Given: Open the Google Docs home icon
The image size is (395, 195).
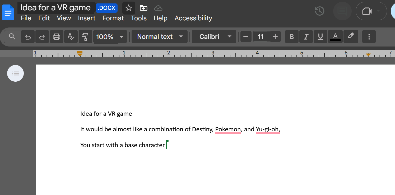Looking at the screenshot, I should (x=8, y=12).
